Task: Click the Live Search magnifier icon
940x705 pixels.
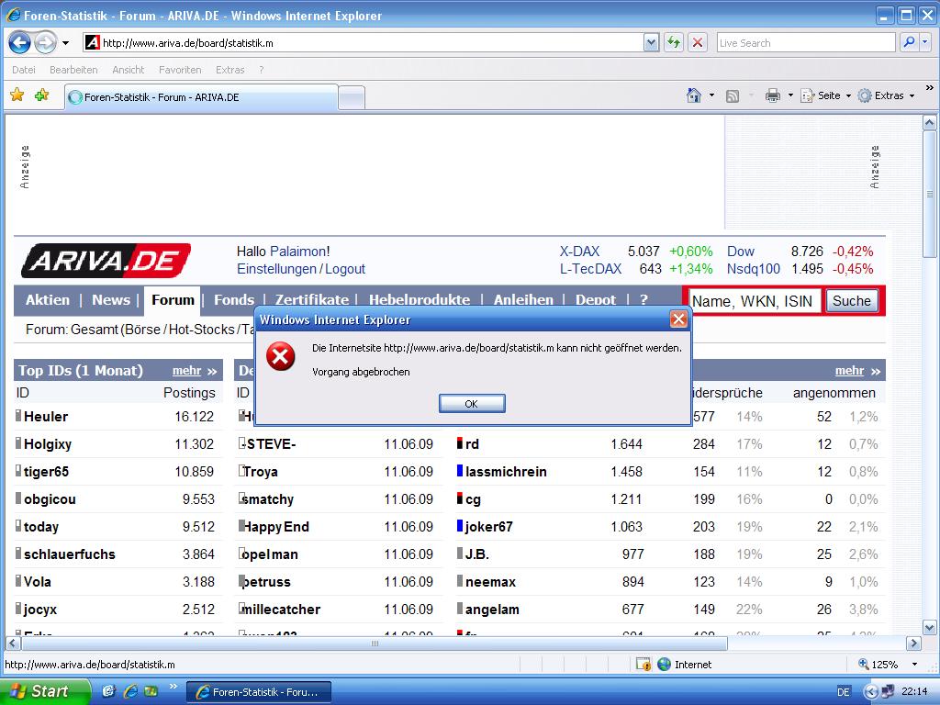Action: click(908, 42)
